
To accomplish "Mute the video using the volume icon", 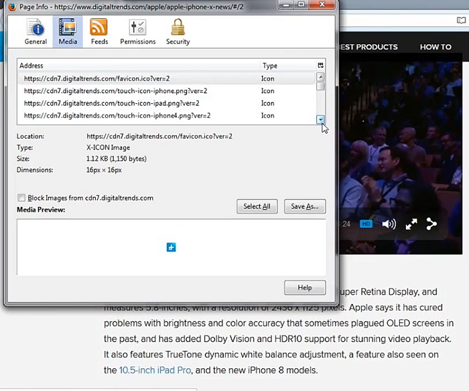I will (389, 224).
